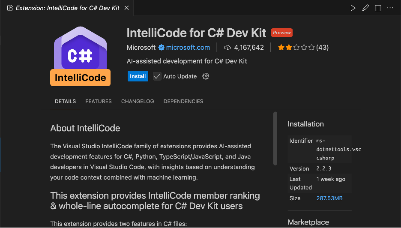Click the 287.53MB size link
This screenshot has height=228, width=401.
tap(329, 198)
